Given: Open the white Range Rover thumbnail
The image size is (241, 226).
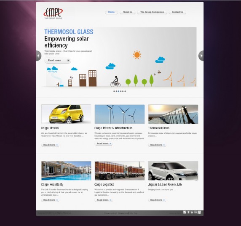Looking at the screenshot, I should 173,170.
